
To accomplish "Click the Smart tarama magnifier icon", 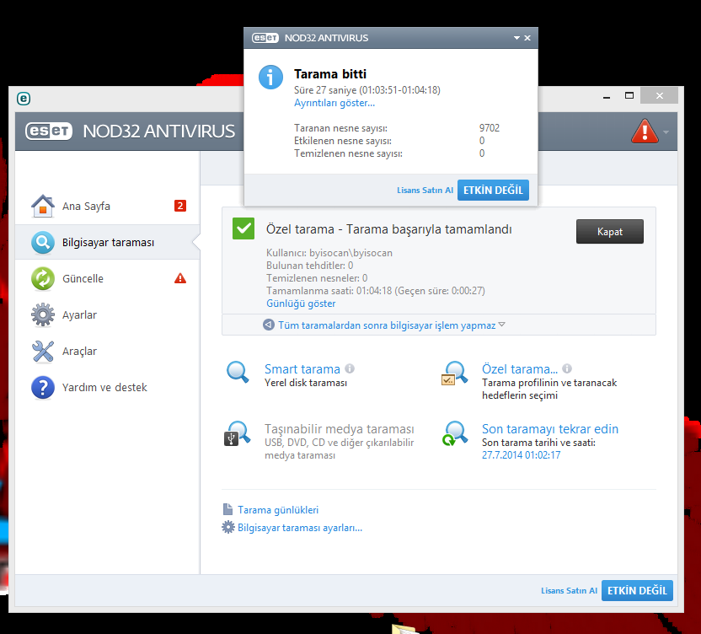I will [x=238, y=373].
